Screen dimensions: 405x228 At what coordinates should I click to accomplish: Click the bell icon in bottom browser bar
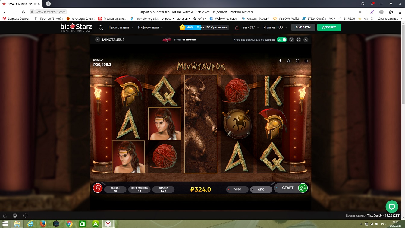coord(5,216)
